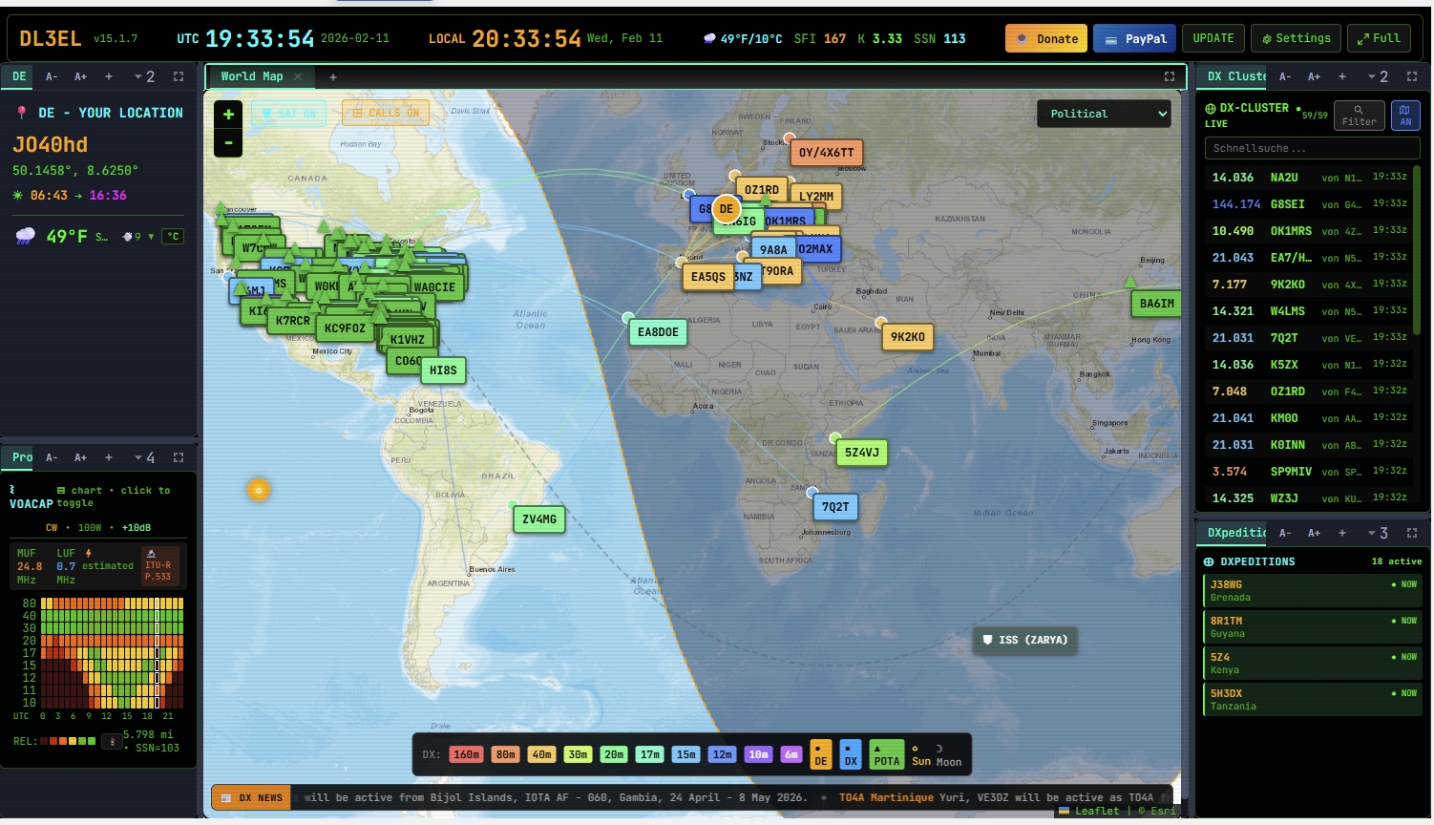Decrease font size in DXpeditions panel

[x=1285, y=533]
